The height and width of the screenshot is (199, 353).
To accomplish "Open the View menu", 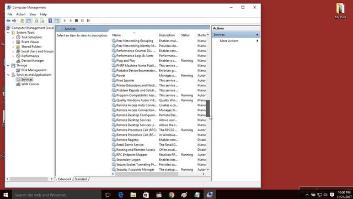I will (33, 14).
